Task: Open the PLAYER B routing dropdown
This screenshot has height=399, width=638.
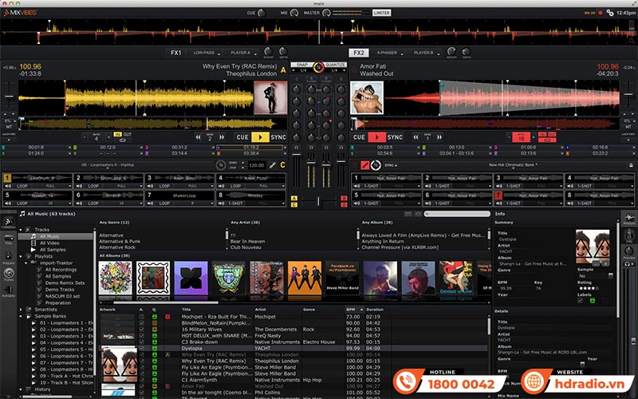Action: [x=426, y=53]
